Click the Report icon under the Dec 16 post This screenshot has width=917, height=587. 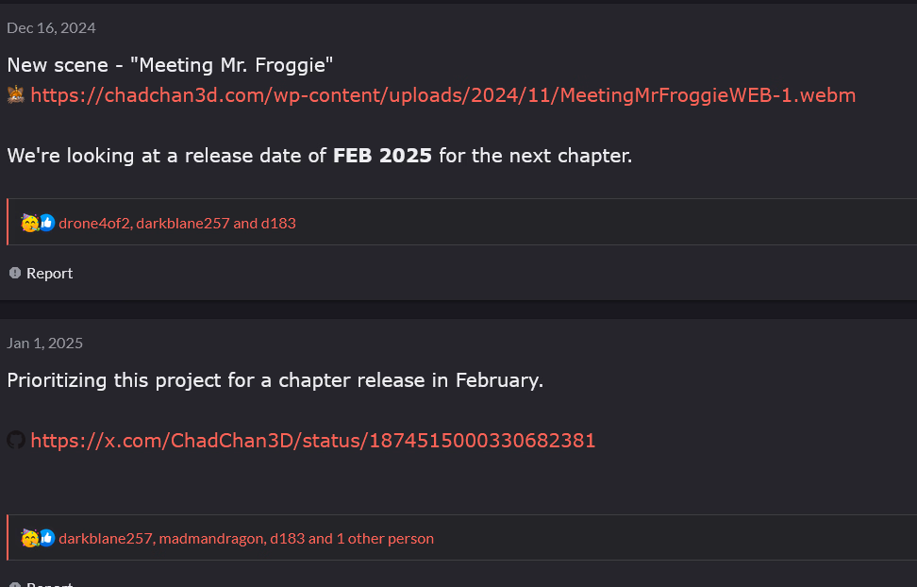click(15, 273)
